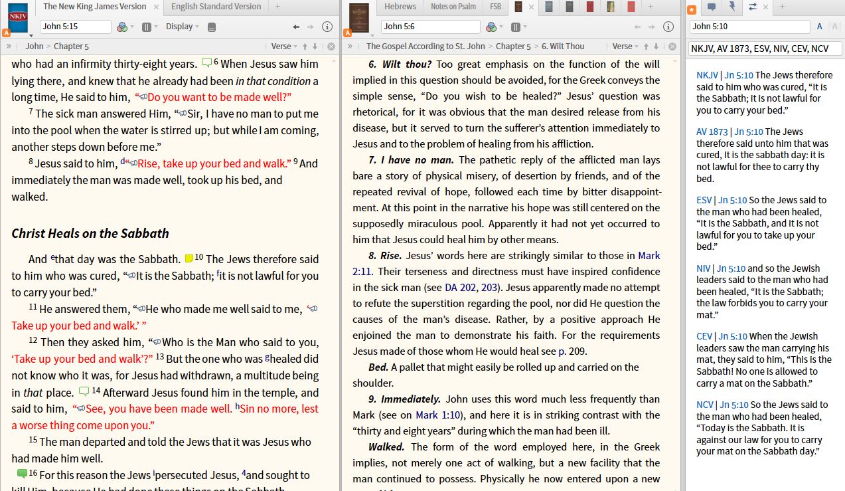Toggle reading view icon beside Display
845x491 pixels.
click(x=212, y=27)
